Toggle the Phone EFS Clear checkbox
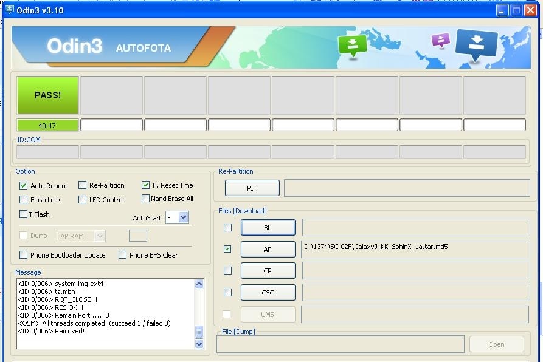 coord(122,255)
